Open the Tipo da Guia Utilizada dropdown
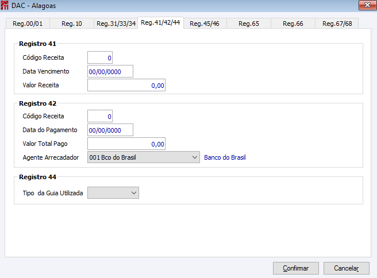The width and height of the screenshot is (377, 278). click(x=113, y=193)
